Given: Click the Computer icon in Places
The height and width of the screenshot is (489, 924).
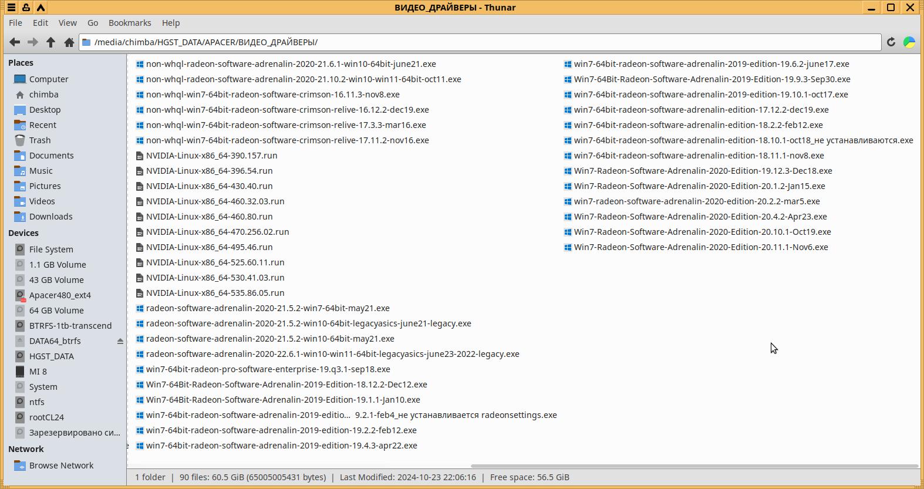Looking at the screenshot, I should tap(20, 79).
